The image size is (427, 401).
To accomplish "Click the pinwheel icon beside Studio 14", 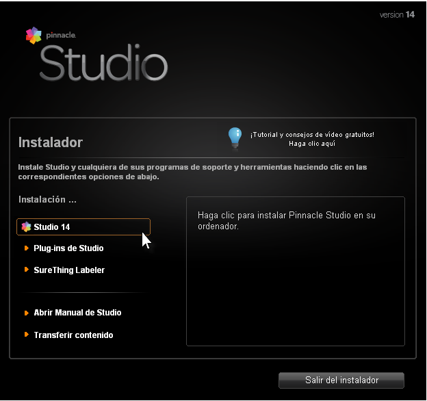I will tap(26, 227).
